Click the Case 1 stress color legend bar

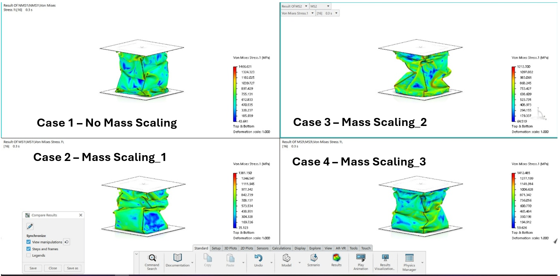pos(235,94)
